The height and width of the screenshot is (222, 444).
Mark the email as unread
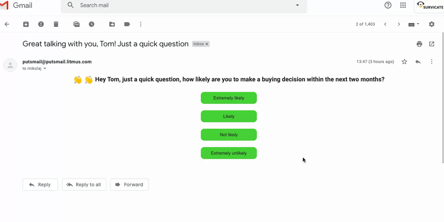(76, 24)
